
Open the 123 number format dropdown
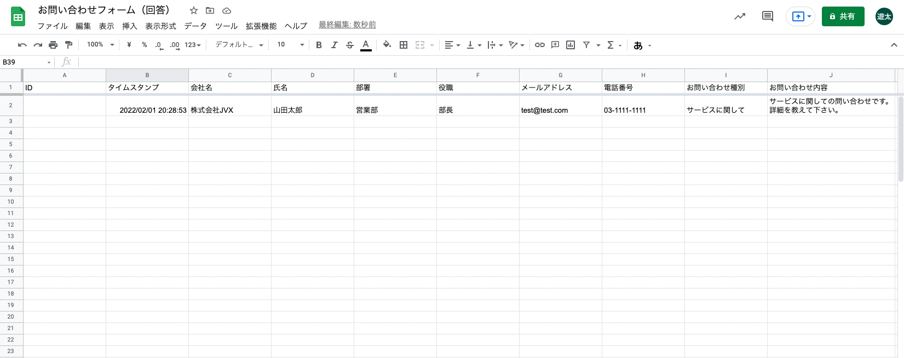point(193,45)
